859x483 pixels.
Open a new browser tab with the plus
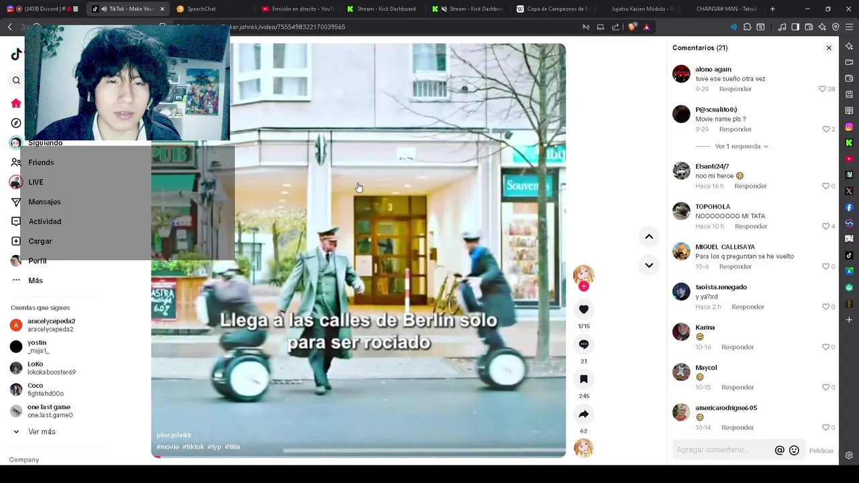tap(772, 9)
